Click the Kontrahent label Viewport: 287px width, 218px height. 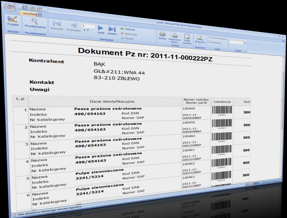pos(47,61)
